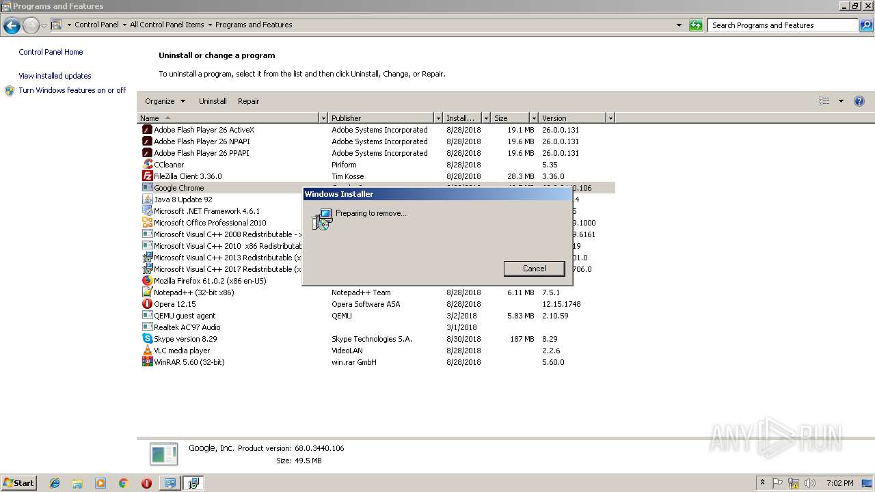Click the win.rar GmbH publisher cell
The height and width of the screenshot is (492, 875).
click(x=354, y=362)
